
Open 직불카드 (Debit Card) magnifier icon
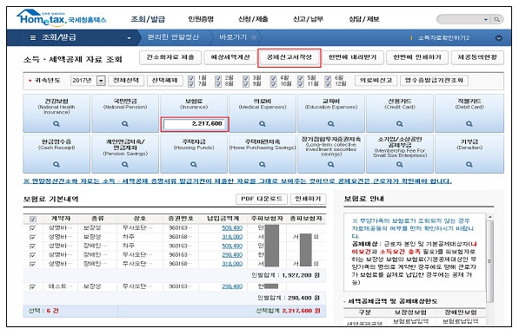point(469,124)
